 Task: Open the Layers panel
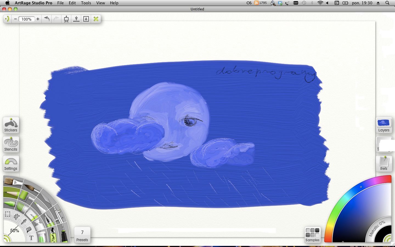click(383, 125)
